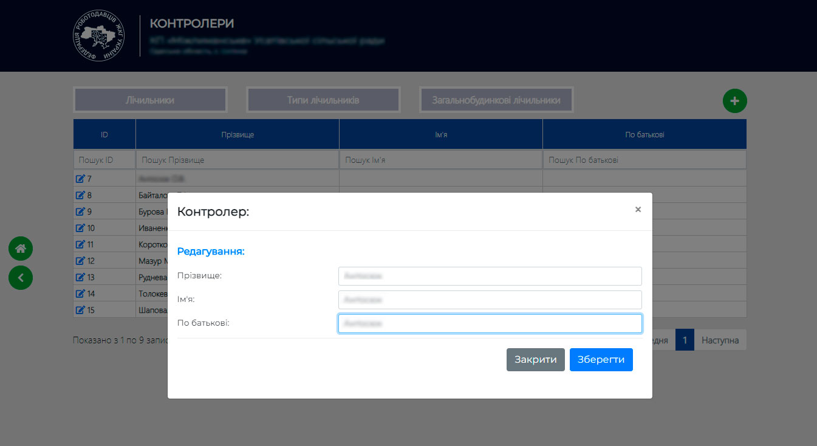
Task: Select Загальнобудинкові лічильники tab
Action: pos(496,100)
